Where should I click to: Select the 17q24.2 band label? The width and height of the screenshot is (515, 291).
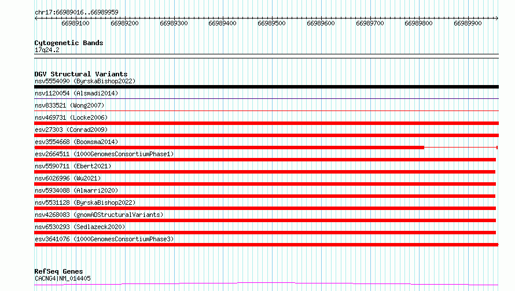47,50
